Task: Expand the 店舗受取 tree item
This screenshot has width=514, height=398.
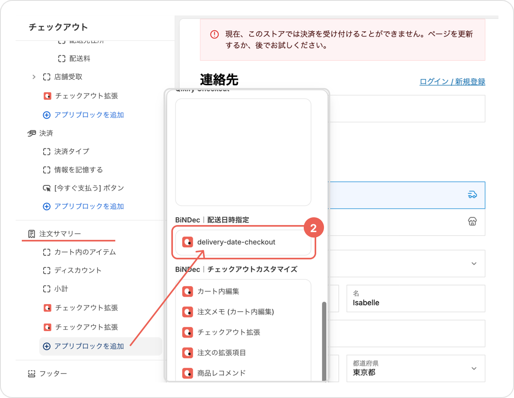Action: [34, 77]
